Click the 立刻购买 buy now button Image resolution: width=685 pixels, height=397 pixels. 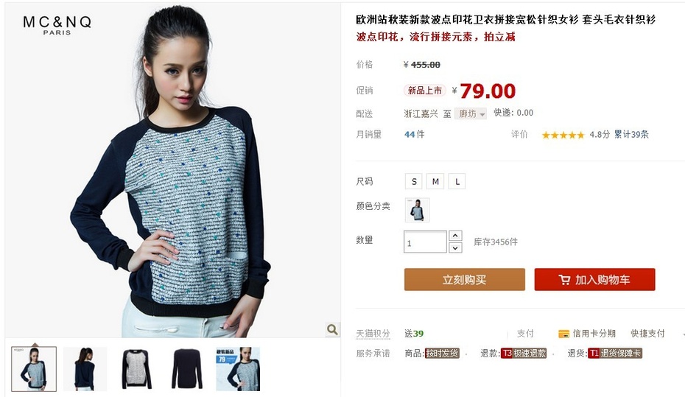[464, 279]
